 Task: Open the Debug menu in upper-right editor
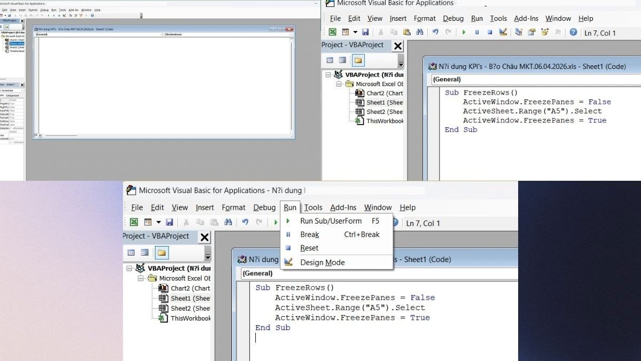[454, 18]
